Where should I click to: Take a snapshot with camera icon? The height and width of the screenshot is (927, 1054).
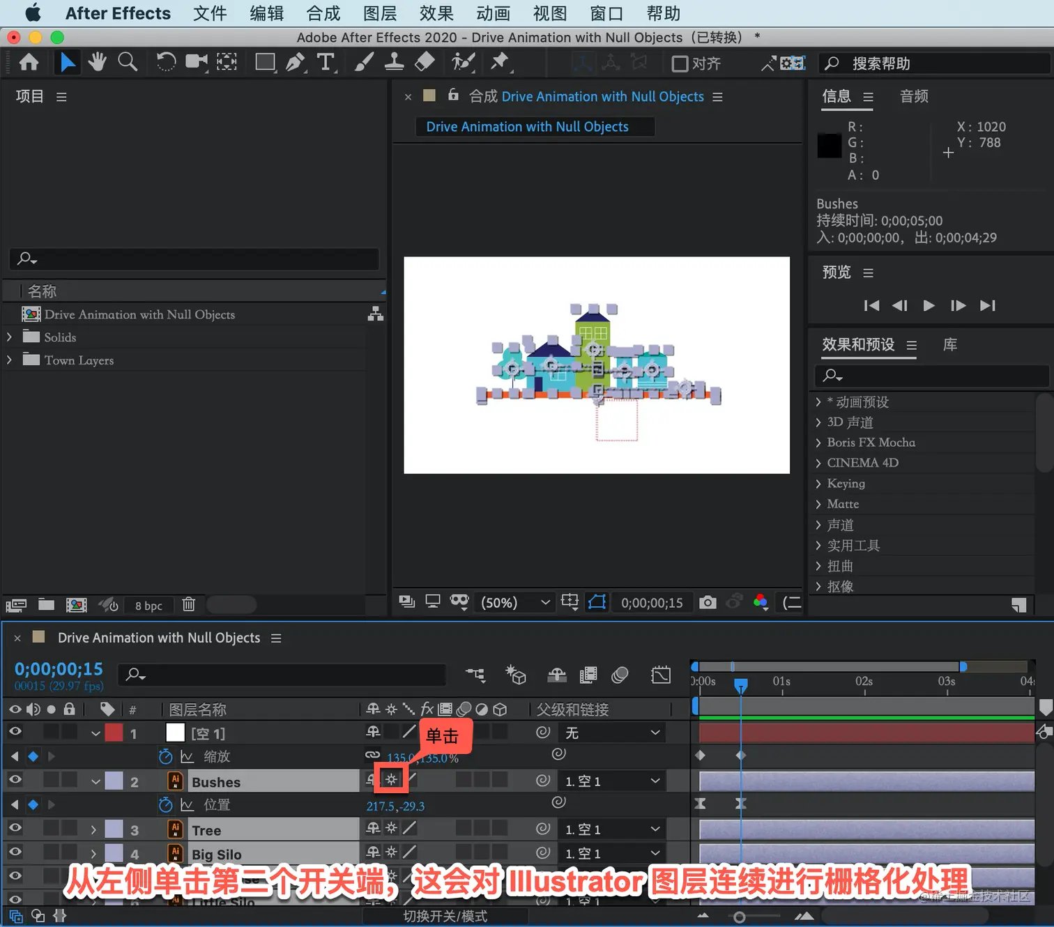708,602
